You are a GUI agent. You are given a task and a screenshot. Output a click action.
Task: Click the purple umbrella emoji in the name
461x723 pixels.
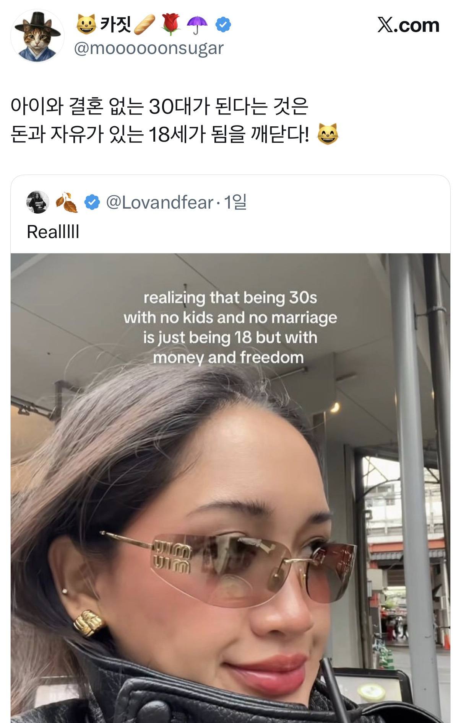tap(197, 25)
